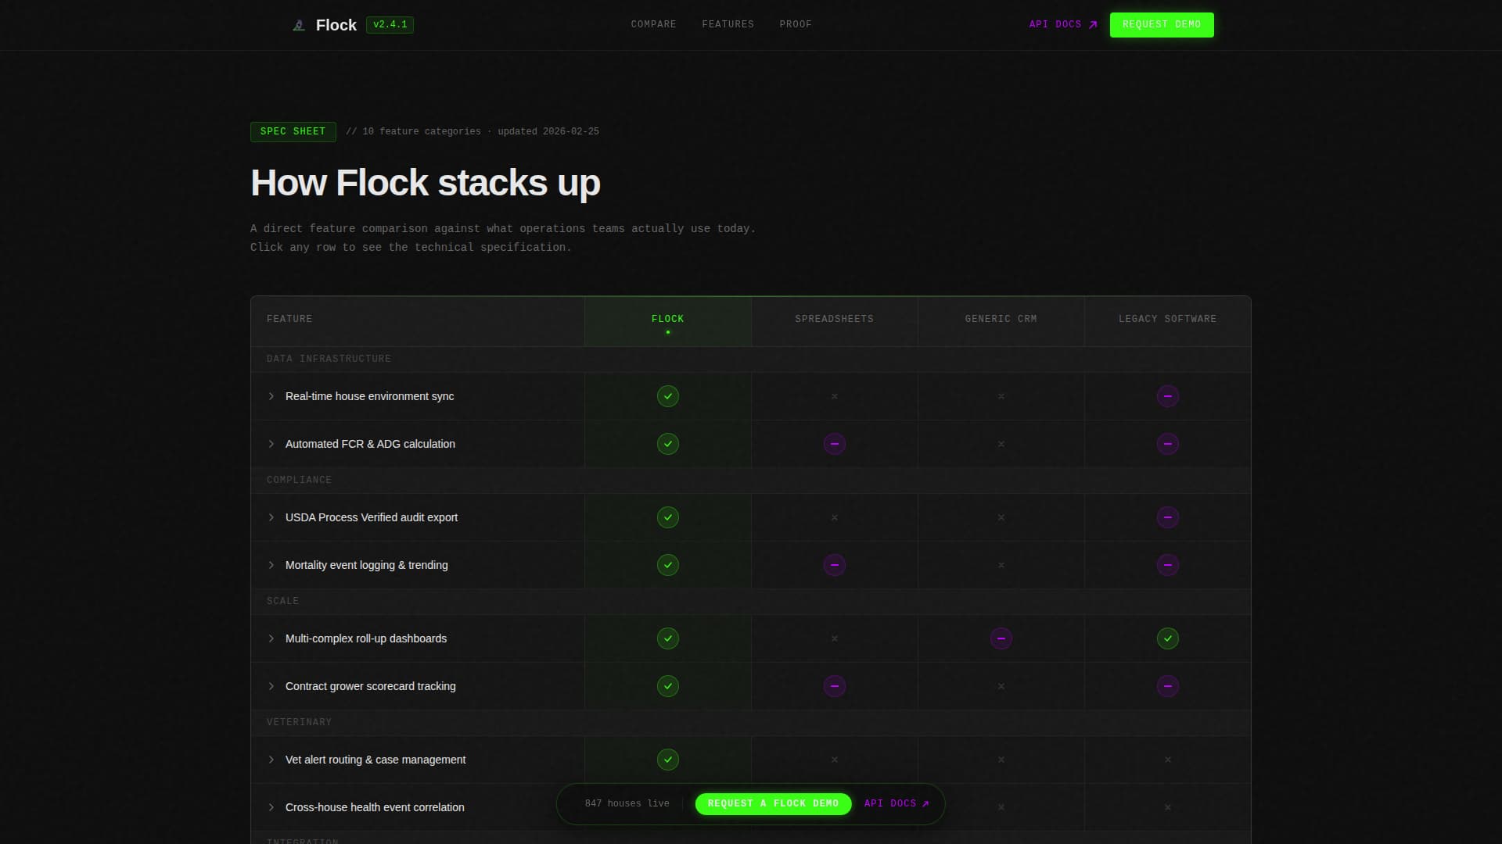This screenshot has width=1502, height=844.
Task: Open the API Docs link in floating bar
Action: pyautogui.click(x=897, y=803)
